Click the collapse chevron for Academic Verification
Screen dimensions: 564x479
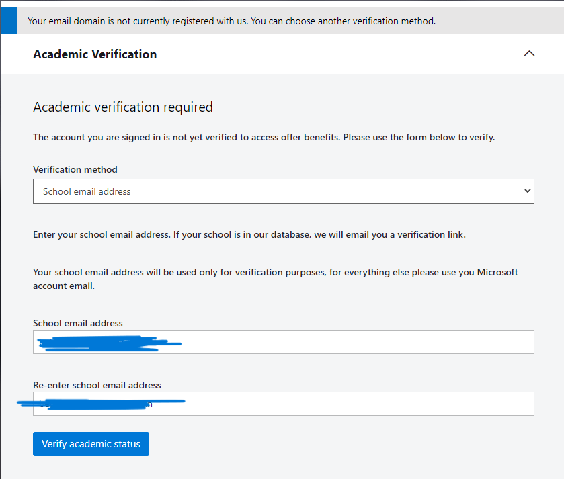[529, 53]
